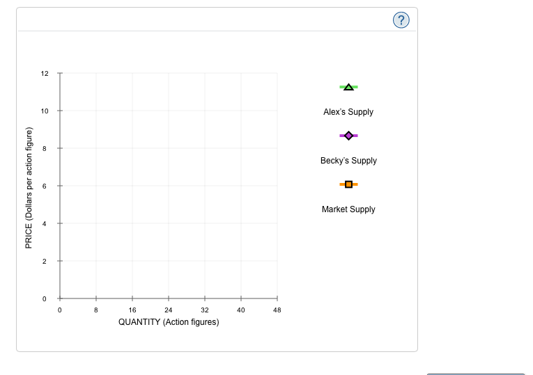Click the 6 tick on price axis

pyautogui.click(x=45, y=186)
